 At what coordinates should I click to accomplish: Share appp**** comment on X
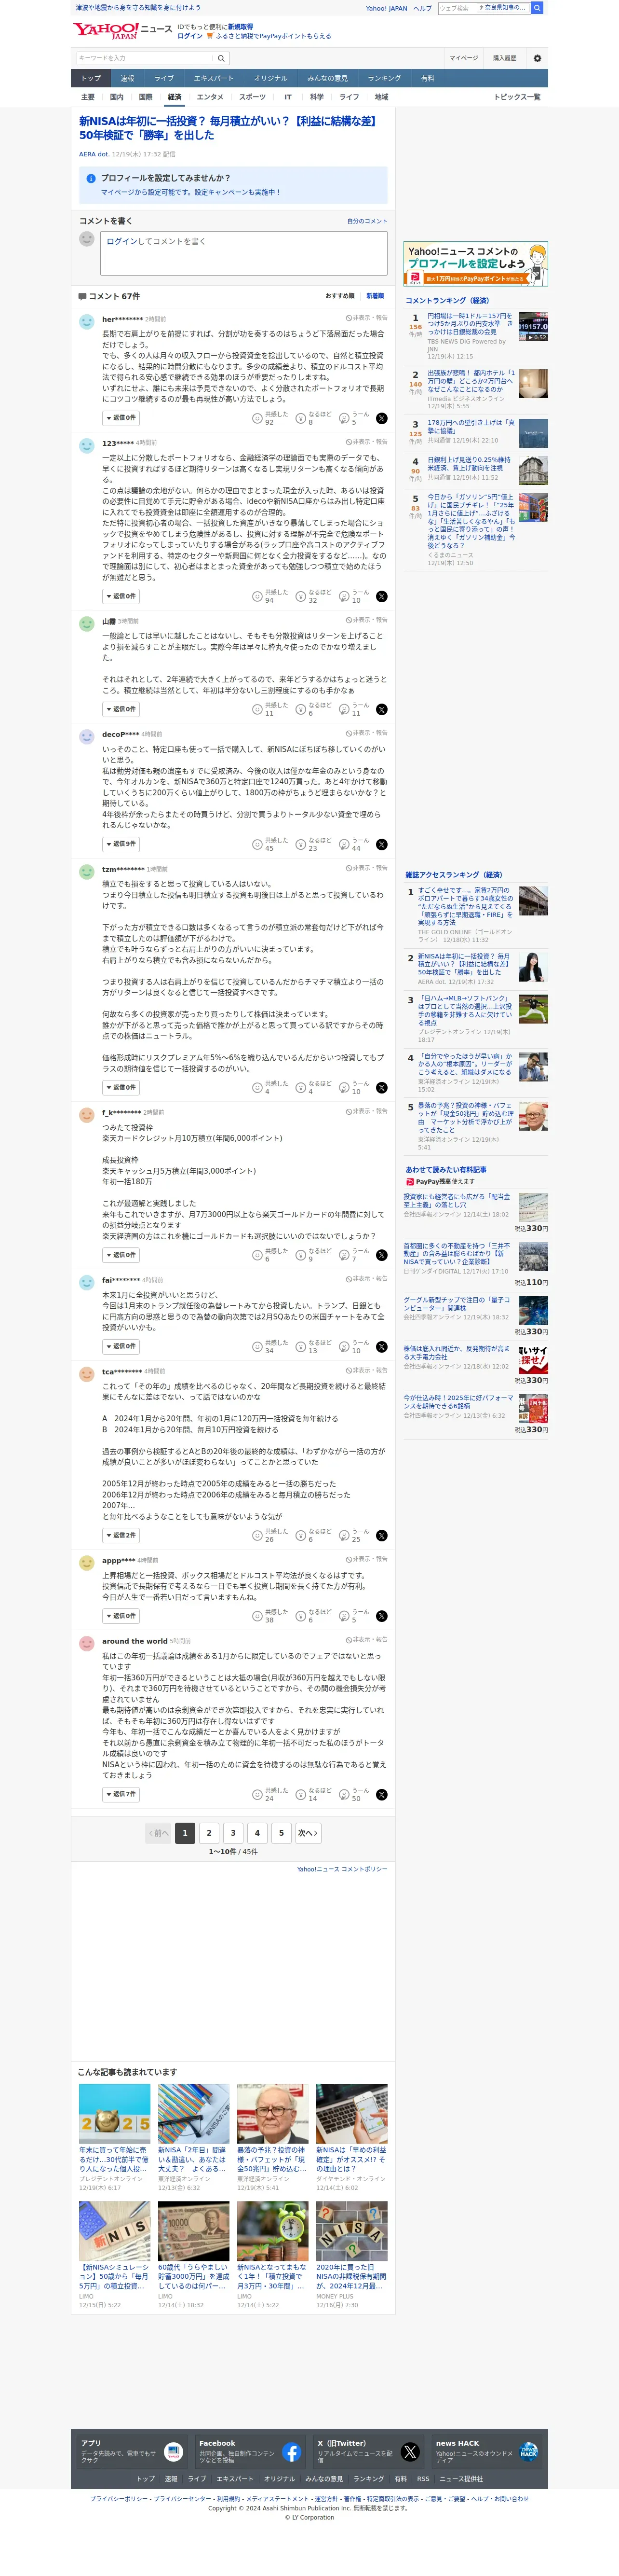click(x=381, y=1616)
